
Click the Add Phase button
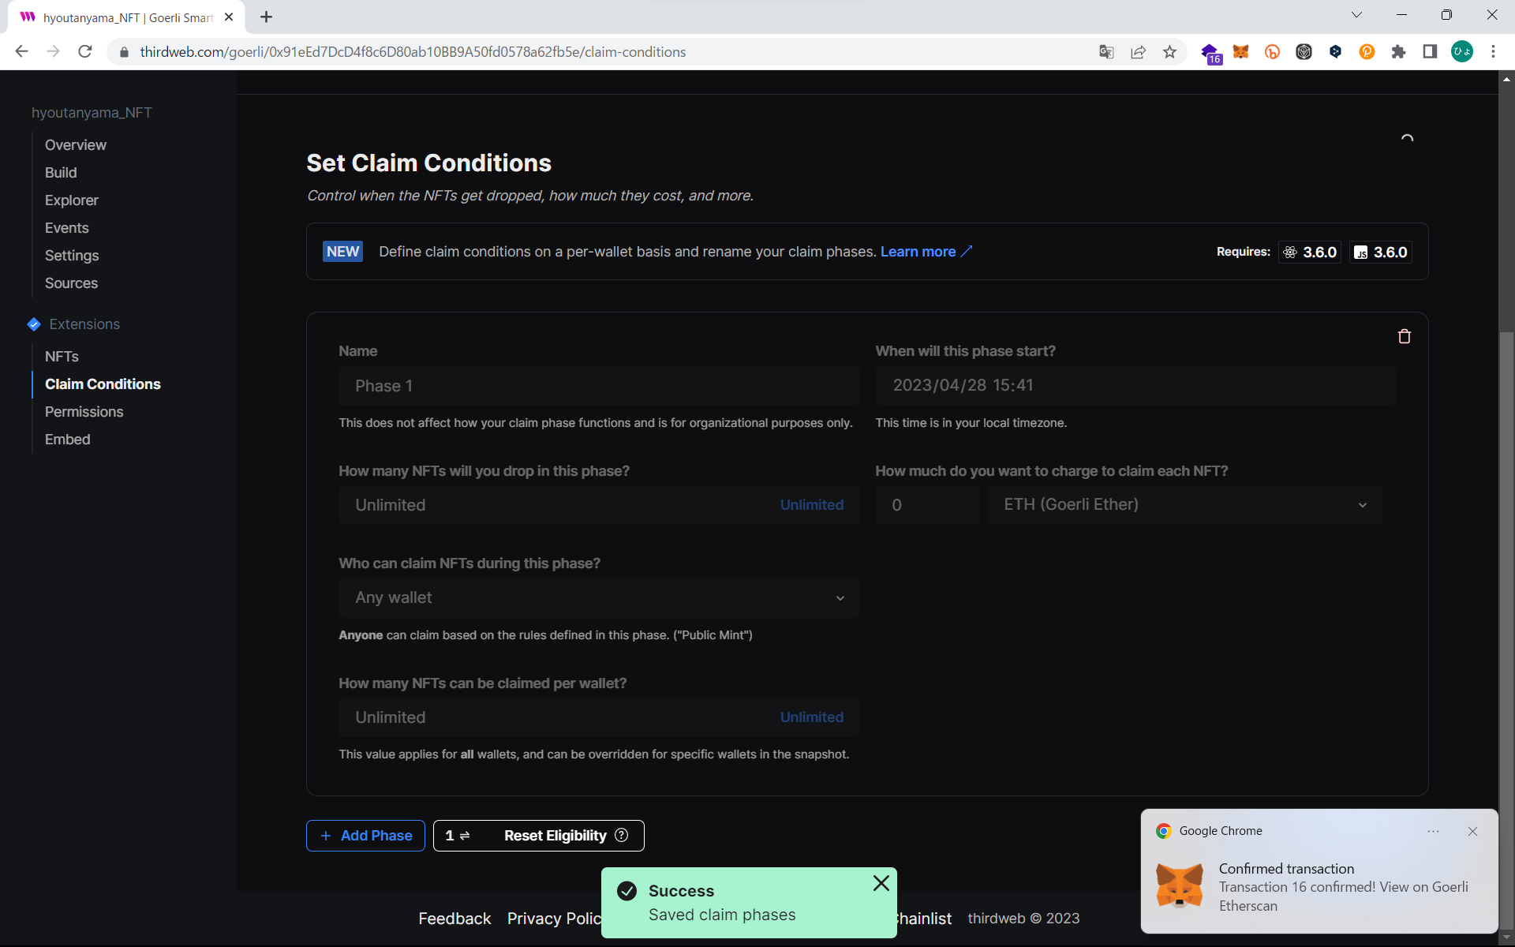tap(365, 836)
